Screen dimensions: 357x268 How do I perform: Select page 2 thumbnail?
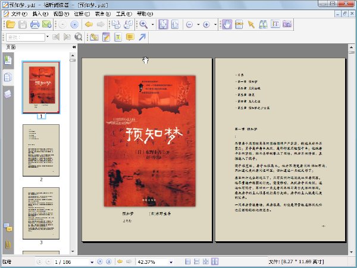point(41,150)
